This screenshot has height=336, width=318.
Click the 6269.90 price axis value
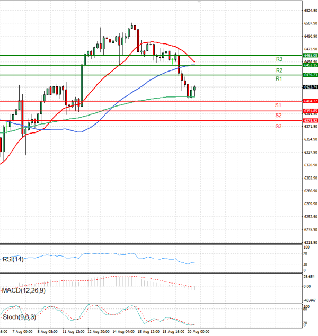[x=311, y=204]
